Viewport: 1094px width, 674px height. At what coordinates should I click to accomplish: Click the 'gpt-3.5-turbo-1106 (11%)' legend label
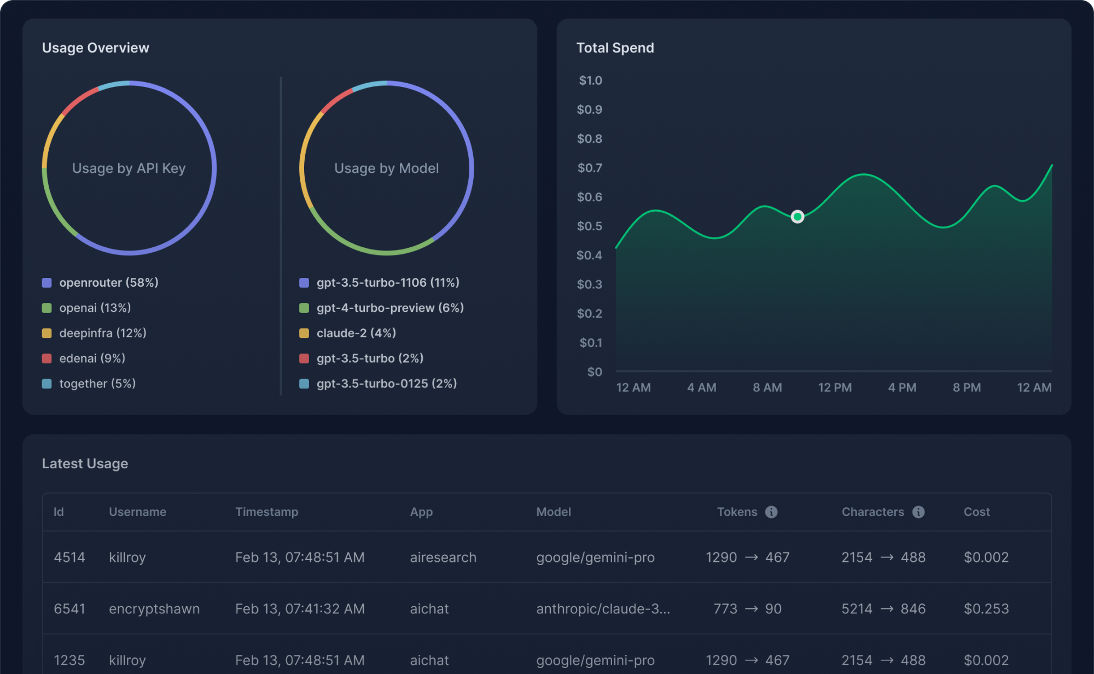pos(388,283)
